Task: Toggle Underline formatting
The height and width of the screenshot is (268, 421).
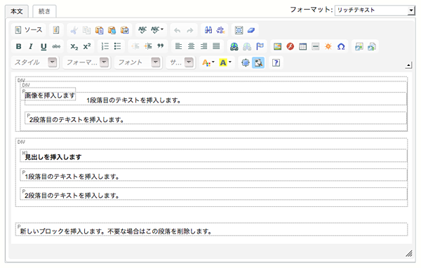Action: [44, 46]
